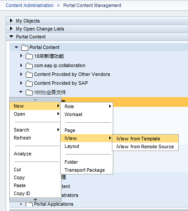Viewport: 188px width, 211px height.
Task: Select Workset in the New submenu
Action: click(87, 114)
